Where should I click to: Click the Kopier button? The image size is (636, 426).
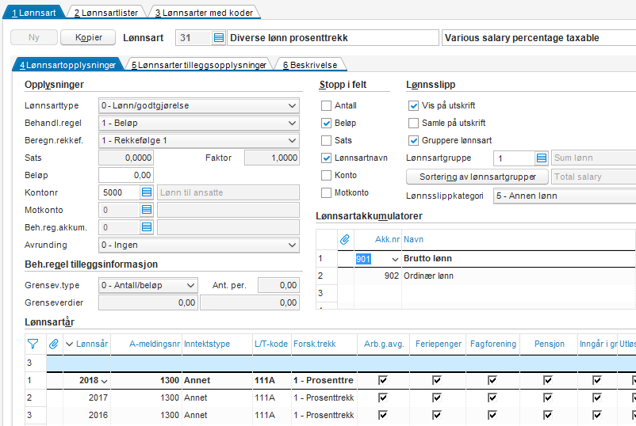(x=88, y=38)
